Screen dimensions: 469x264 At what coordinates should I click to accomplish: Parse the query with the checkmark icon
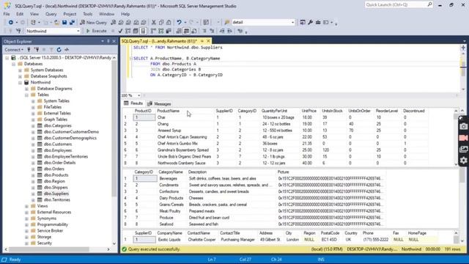coord(120,31)
